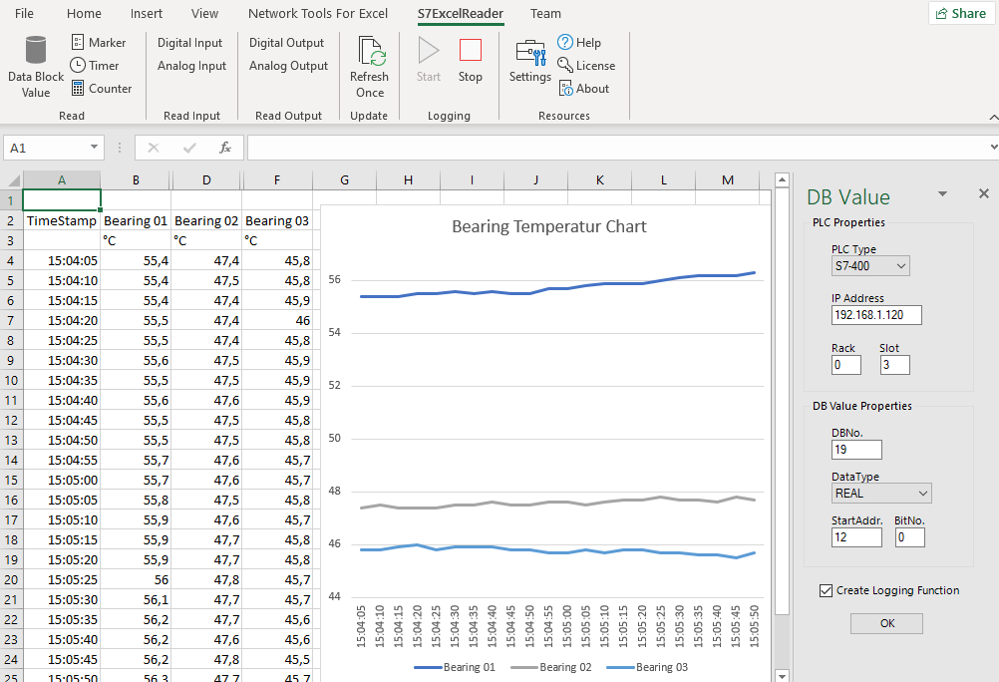
Task: Click the BitNo. input field
Action: [910, 537]
